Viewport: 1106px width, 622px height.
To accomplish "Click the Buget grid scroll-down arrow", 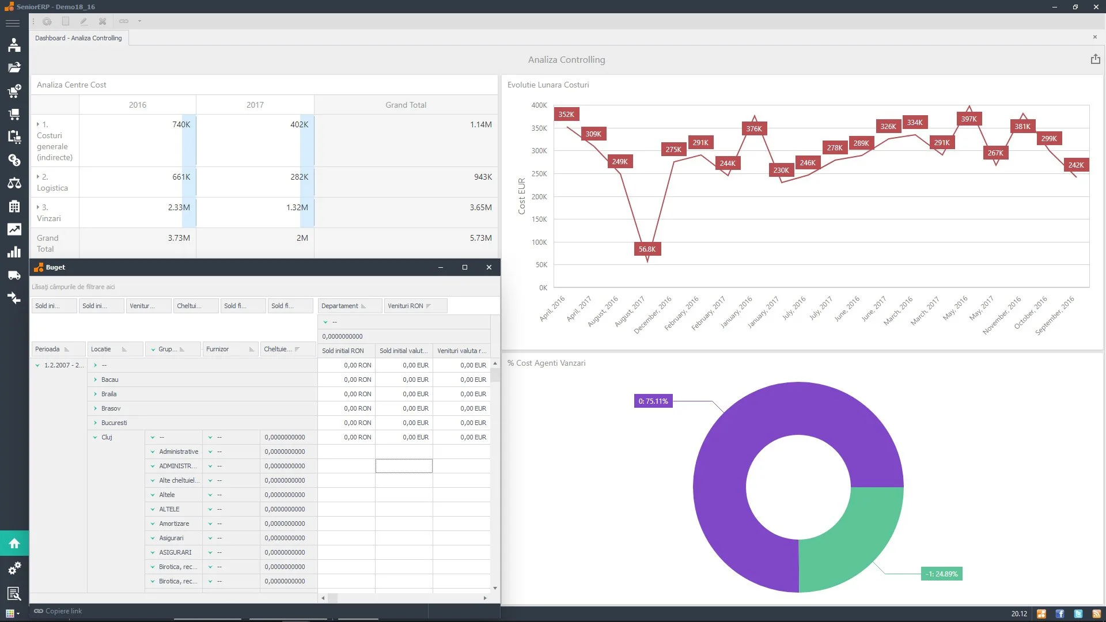I will [495, 588].
